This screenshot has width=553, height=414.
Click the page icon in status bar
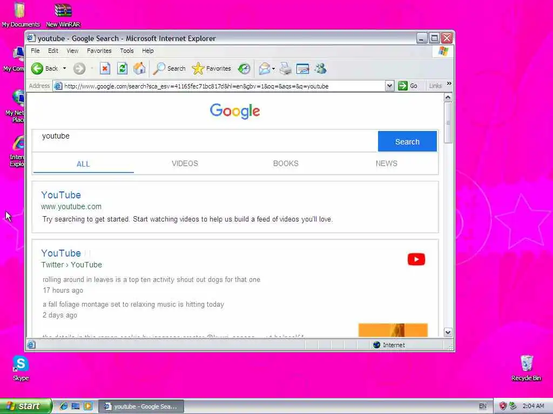pyautogui.click(x=31, y=344)
